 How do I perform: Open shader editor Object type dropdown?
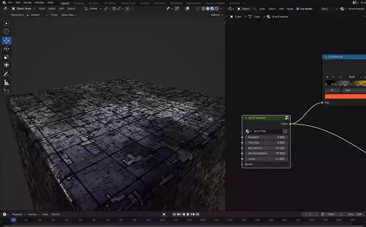[x=246, y=9]
